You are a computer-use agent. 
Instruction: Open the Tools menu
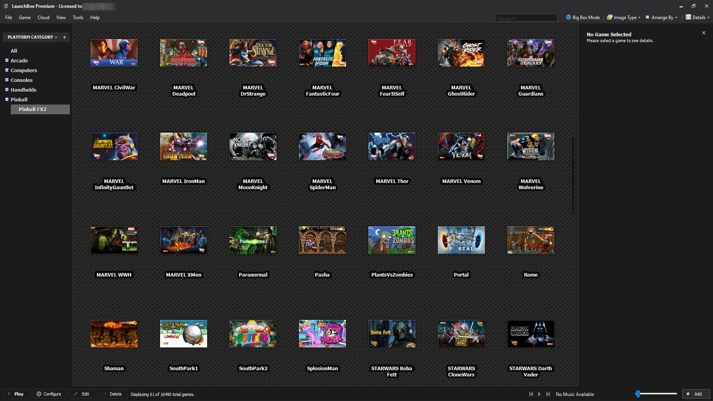point(78,17)
